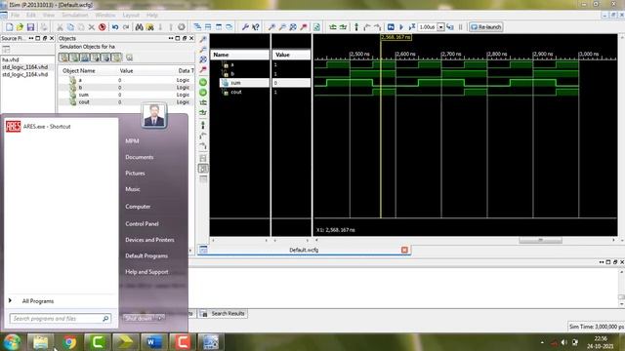
Task: Click the wrench settings icon in toolbar
Action: pyautogui.click(x=245, y=27)
